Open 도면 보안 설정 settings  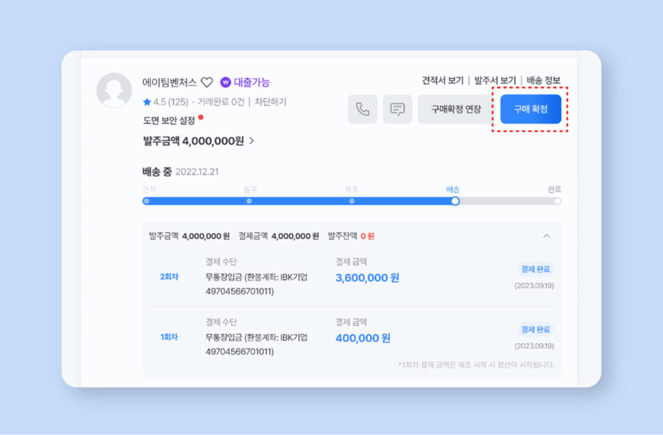click(x=170, y=120)
